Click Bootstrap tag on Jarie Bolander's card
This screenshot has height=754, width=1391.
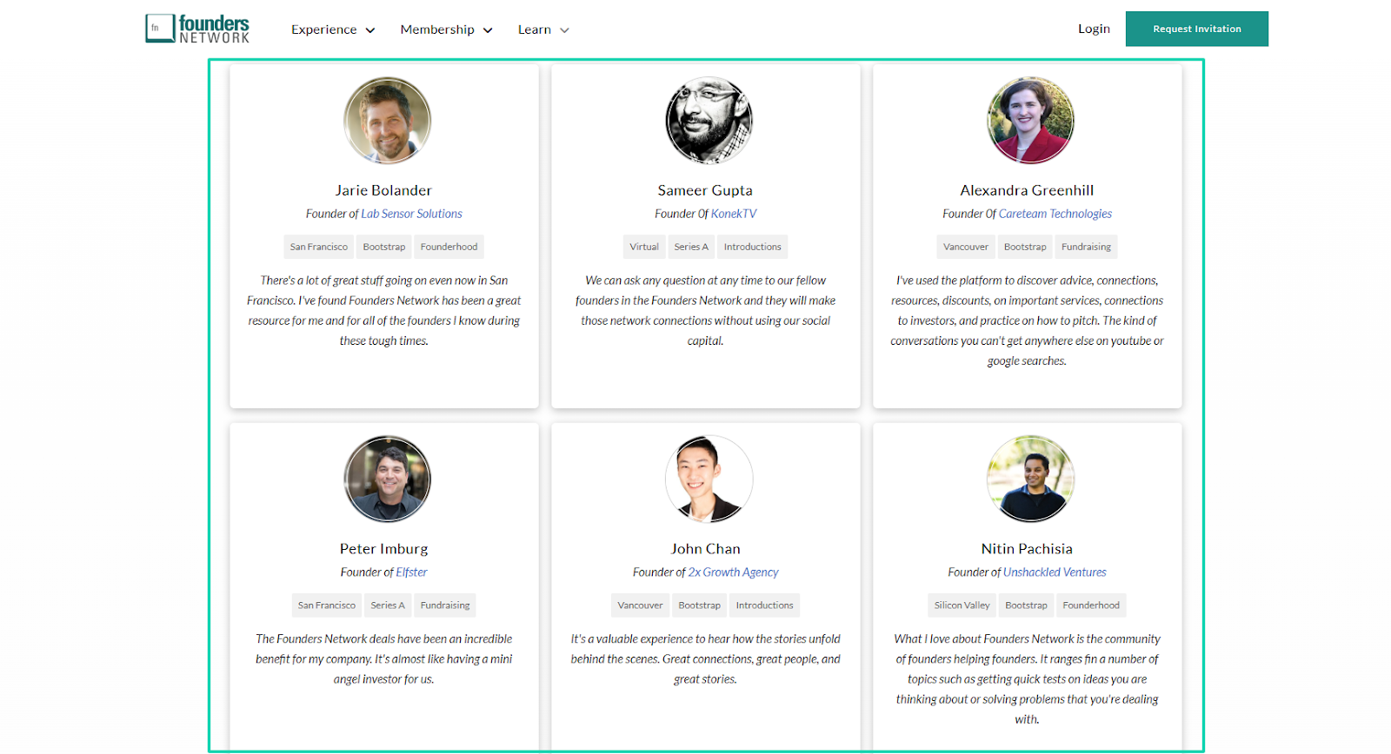point(384,247)
